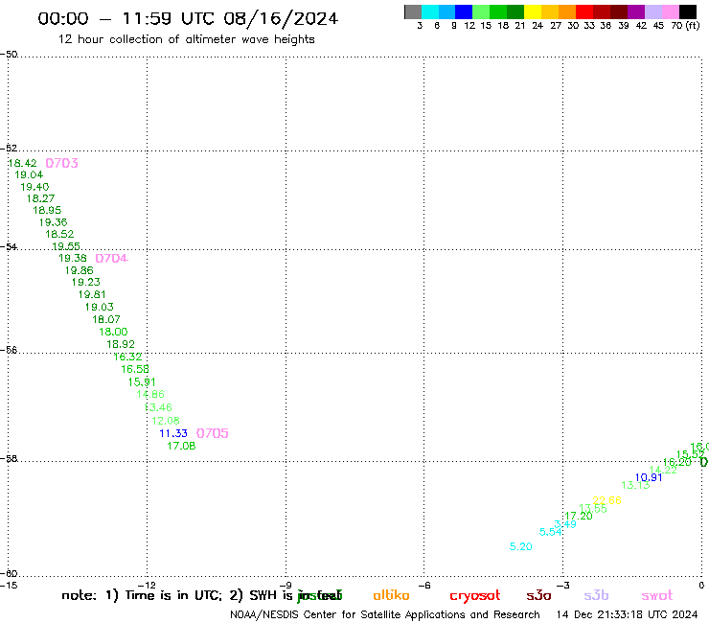This screenshot has height=623, width=709.
Task: Click the NOAA/NESDIS credit line
Action: (385, 615)
